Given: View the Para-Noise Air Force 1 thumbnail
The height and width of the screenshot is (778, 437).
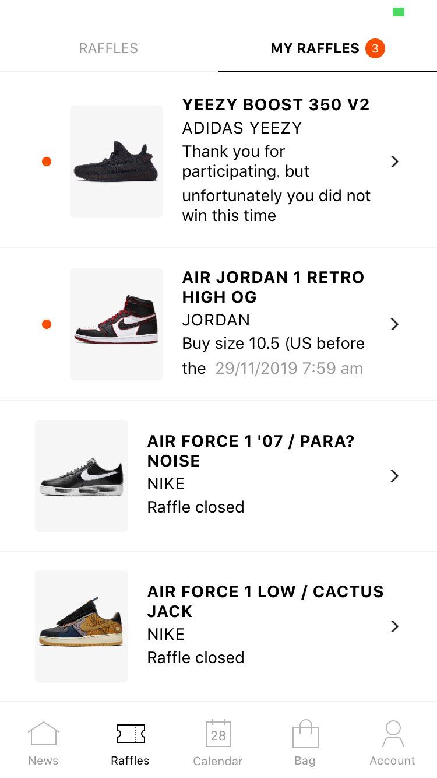Looking at the screenshot, I should point(82,476).
